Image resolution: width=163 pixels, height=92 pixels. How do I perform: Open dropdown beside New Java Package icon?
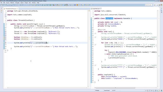(37, 5)
